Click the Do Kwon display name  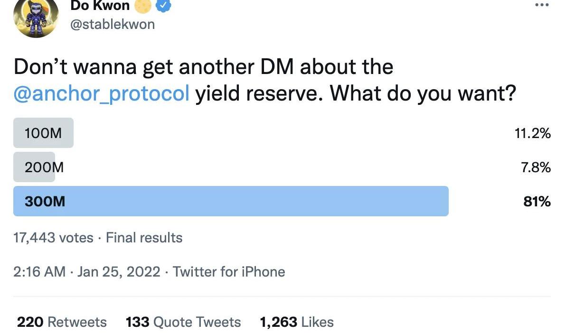tap(100, 5)
